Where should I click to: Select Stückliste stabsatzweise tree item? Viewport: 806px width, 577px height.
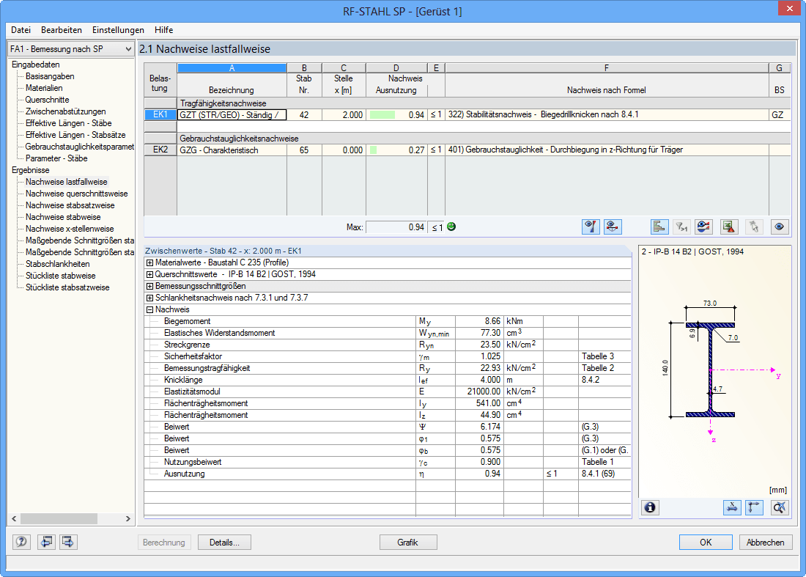[67, 288]
